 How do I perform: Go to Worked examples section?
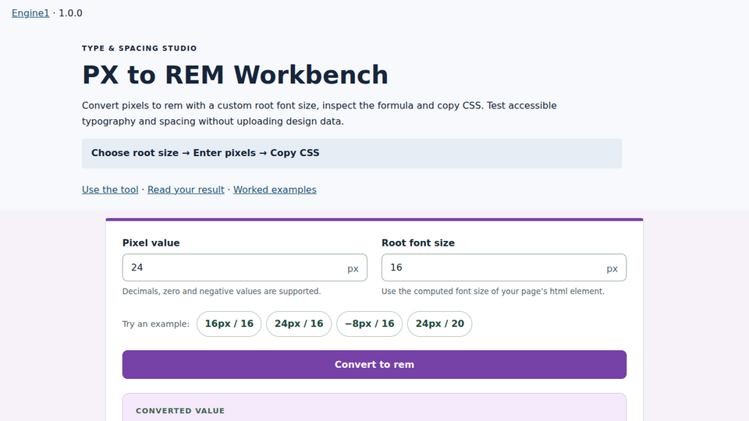275,189
